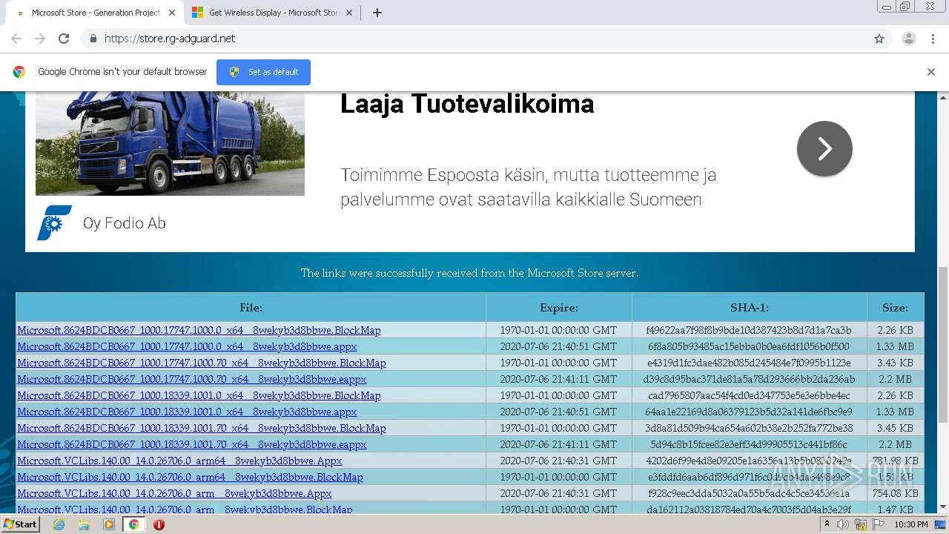Image resolution: width=949 pixels, height=534 pixels.
Task: Select SHA-1 hash f49622aa7f98f8b9bde10d387423b8d7d1a7ca3b
Action: point(749,330)
